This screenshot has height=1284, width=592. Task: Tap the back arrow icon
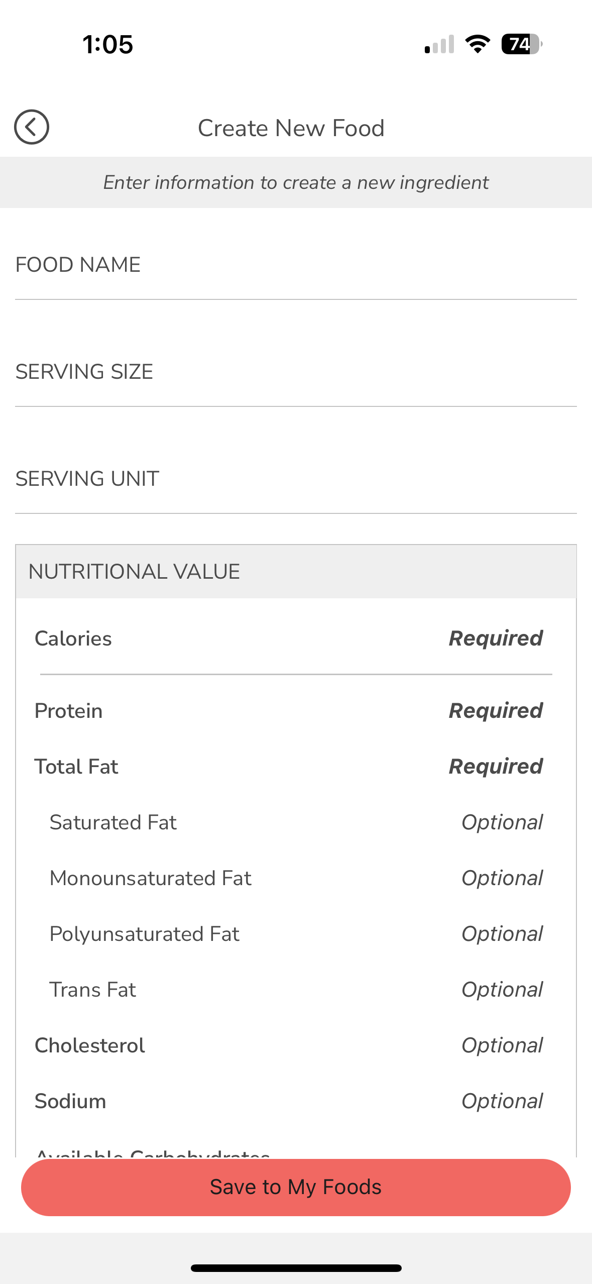(x=31, y=127)
